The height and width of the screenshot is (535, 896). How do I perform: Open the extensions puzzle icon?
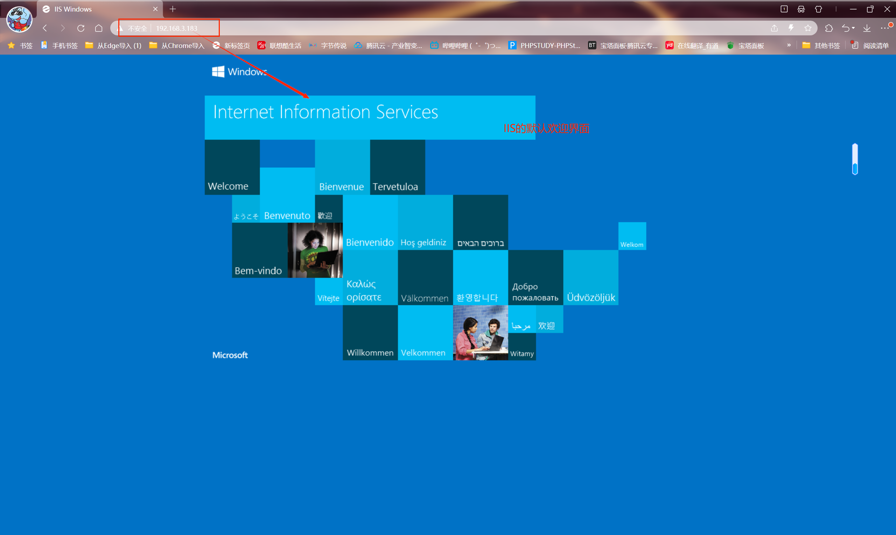coord(829,28)
